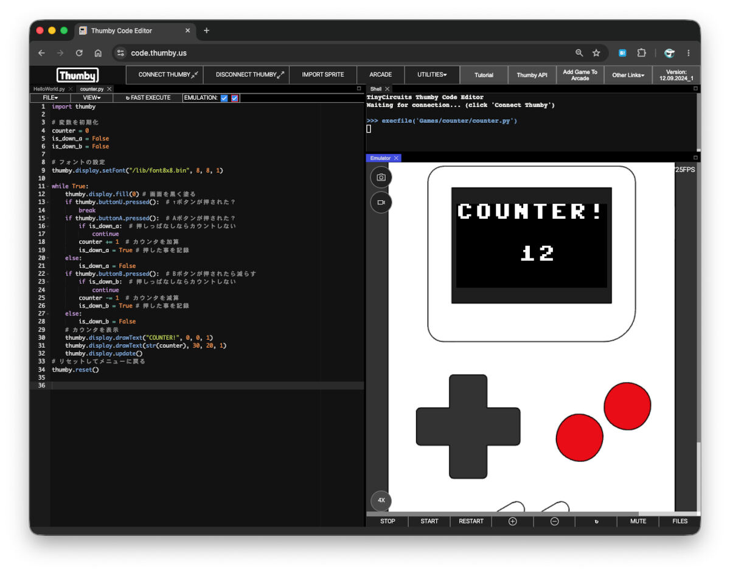The width and height of the screenshot is (730, 574).
Task: Mute the emulator audio
Action: pos(638,521)
